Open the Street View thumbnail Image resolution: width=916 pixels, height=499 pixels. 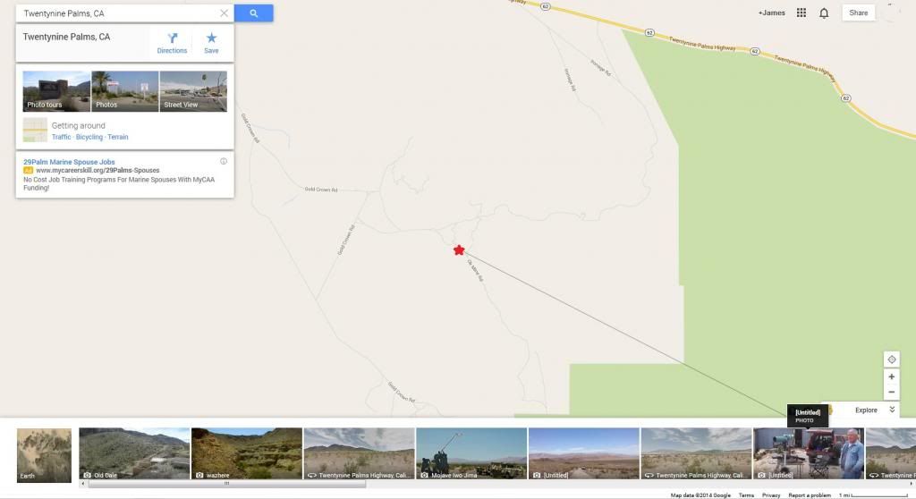(193, 91)
